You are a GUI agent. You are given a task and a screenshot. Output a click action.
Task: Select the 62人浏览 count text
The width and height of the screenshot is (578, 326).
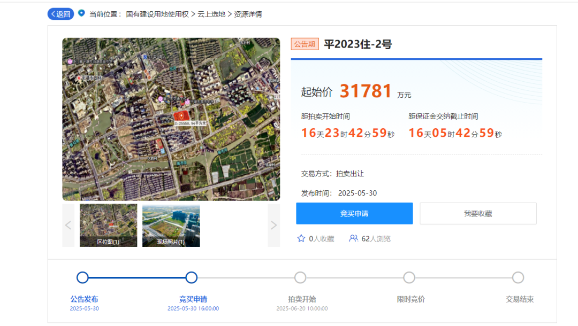(376, 239)
